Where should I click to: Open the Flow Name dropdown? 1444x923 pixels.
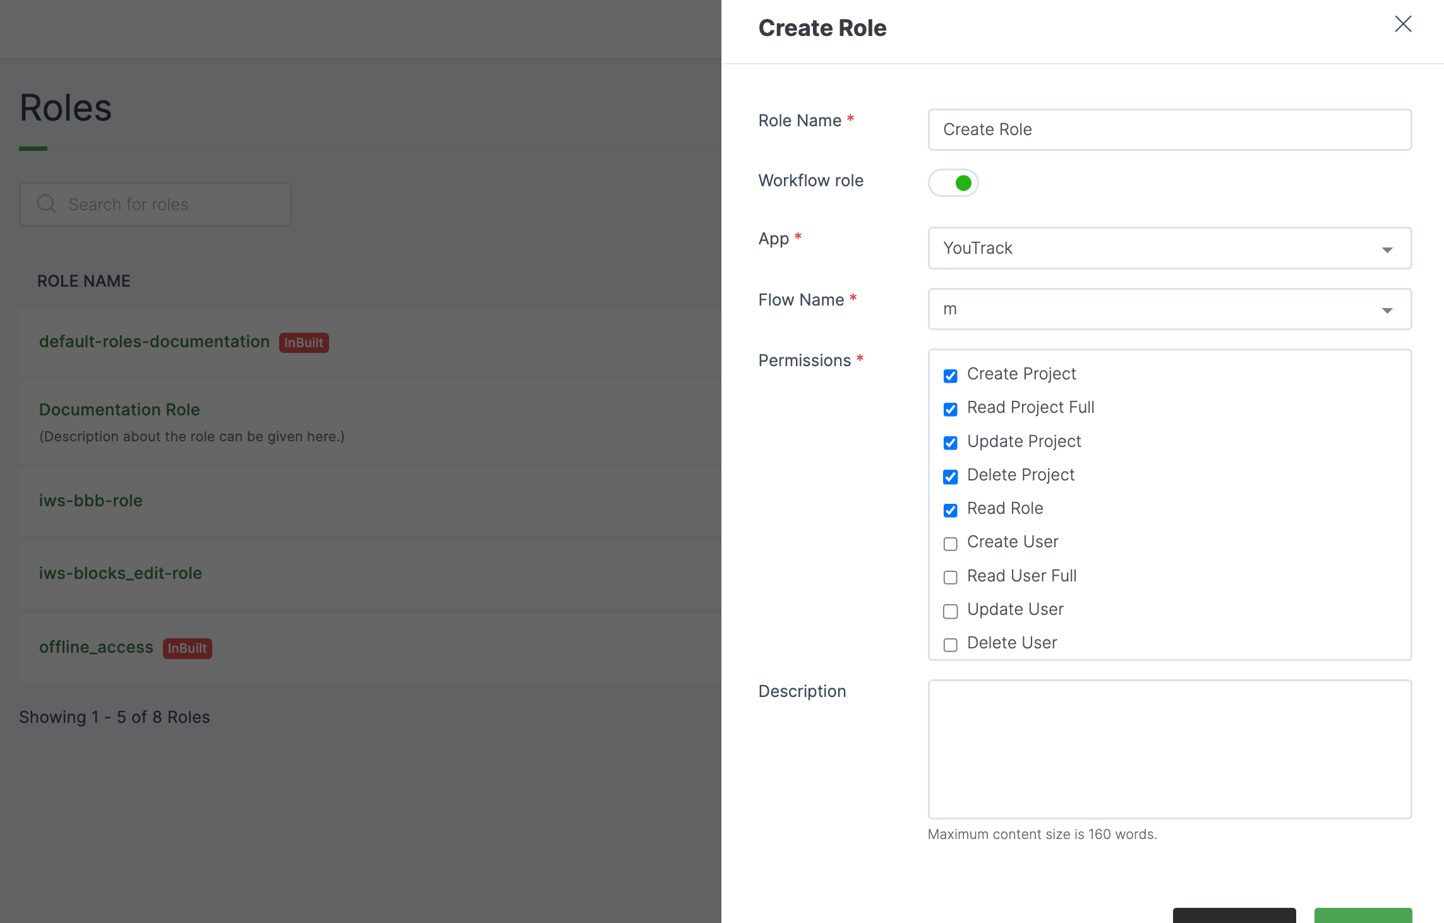[1169, 309]
